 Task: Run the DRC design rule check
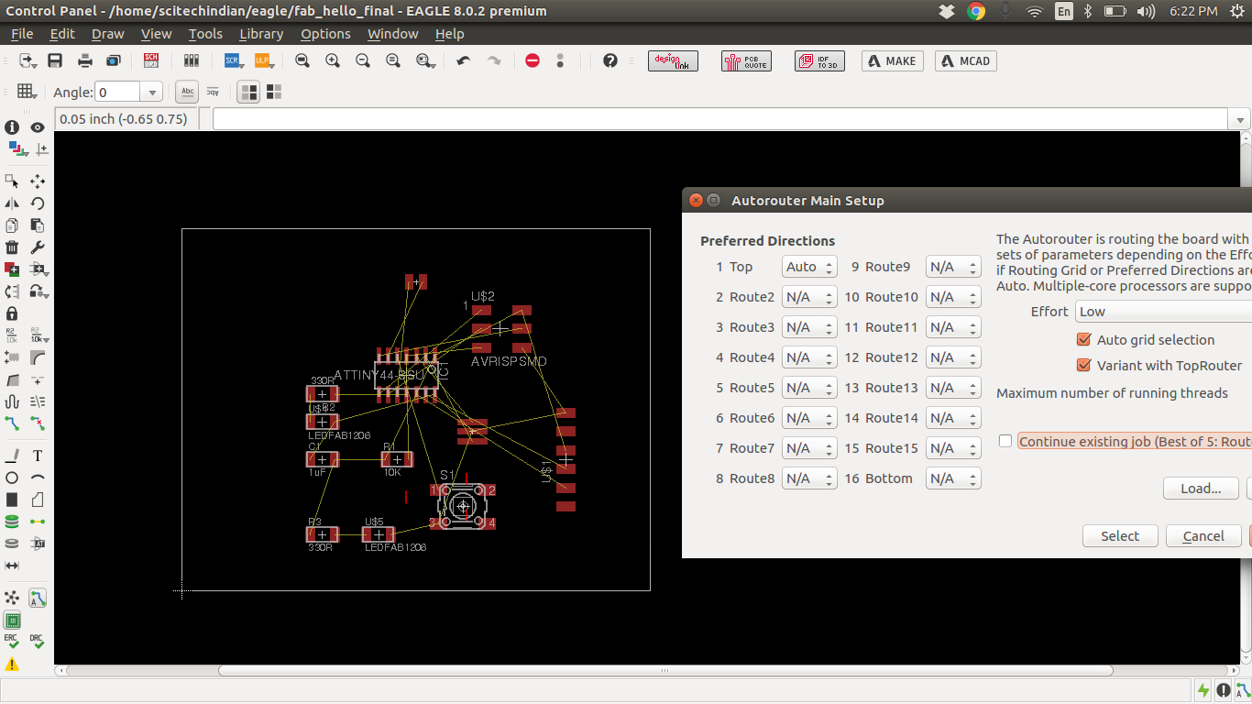[x=37, y=641]
